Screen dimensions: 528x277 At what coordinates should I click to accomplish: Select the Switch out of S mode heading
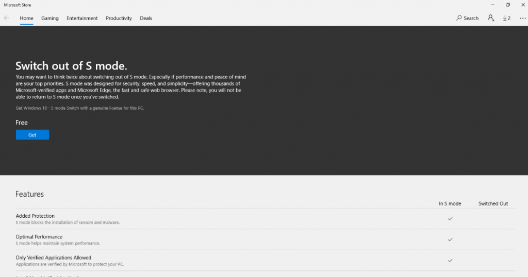[71, 65]
